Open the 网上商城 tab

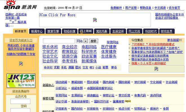click(x=86, y=31)
